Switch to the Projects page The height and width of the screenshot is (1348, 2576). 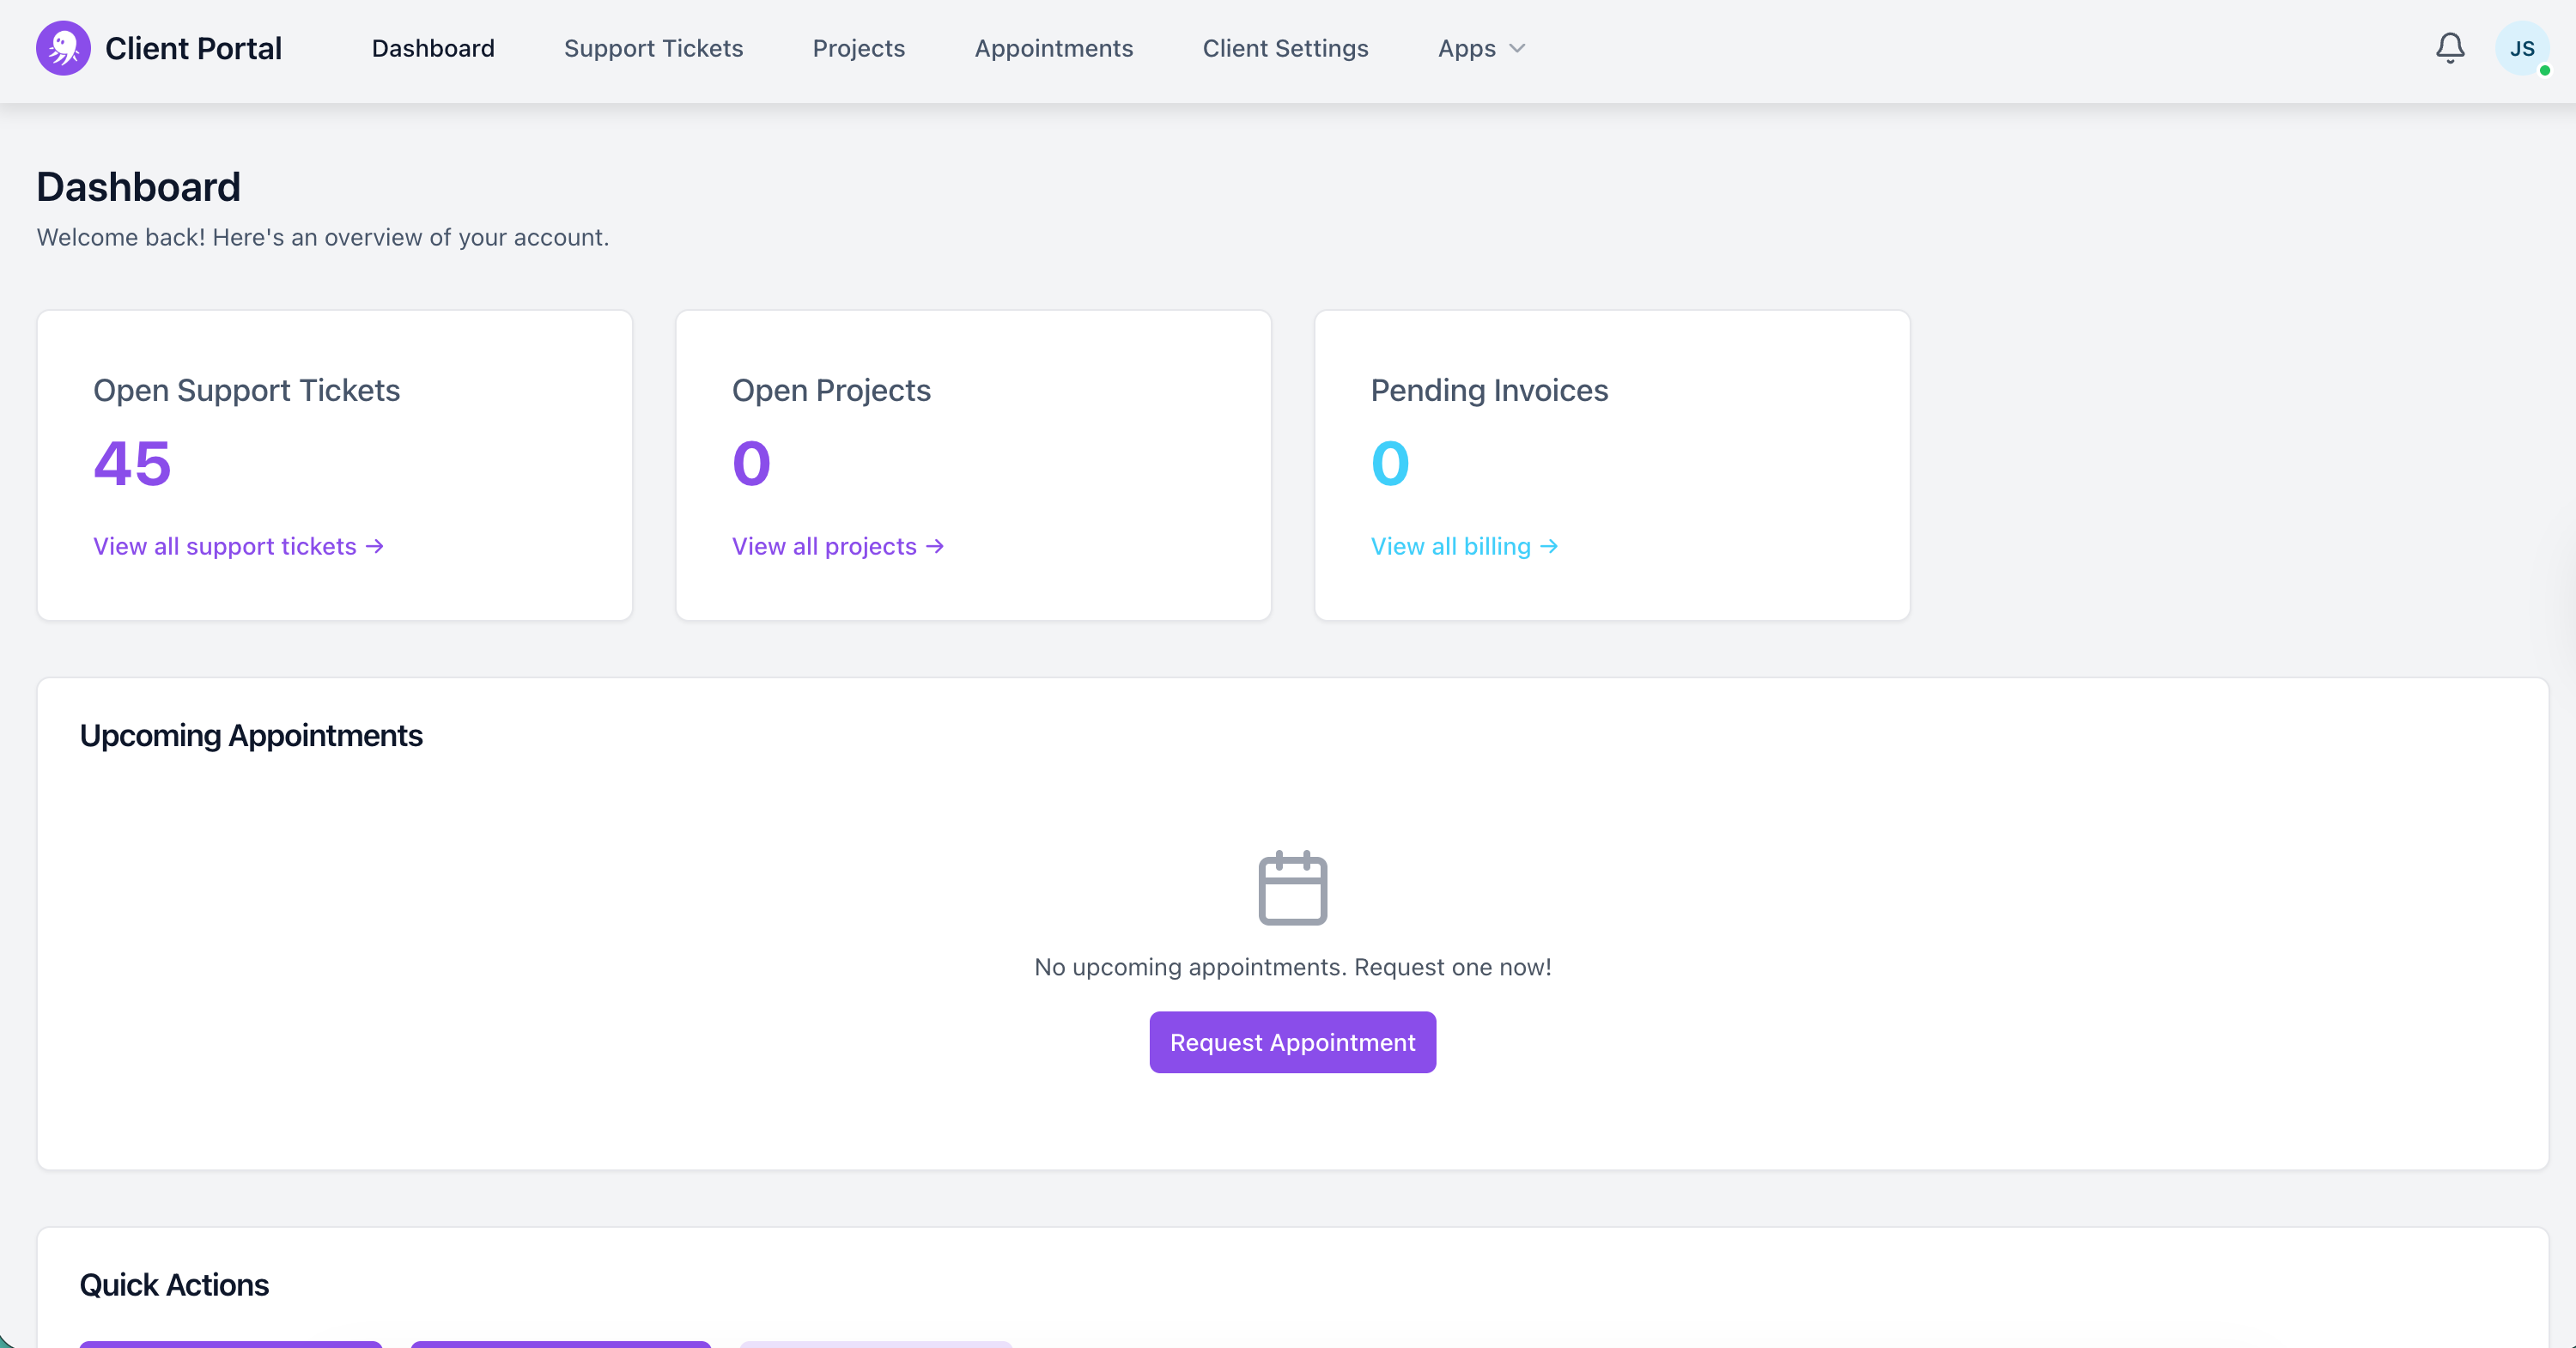[858, 48]
